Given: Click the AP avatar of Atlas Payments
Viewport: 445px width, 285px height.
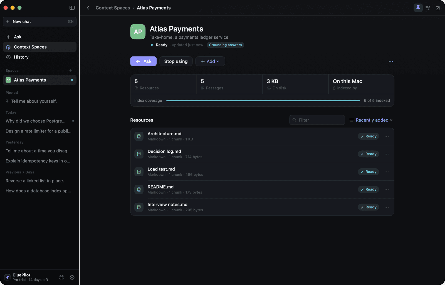Looking at the screenshot, I should tap(138, 32).
